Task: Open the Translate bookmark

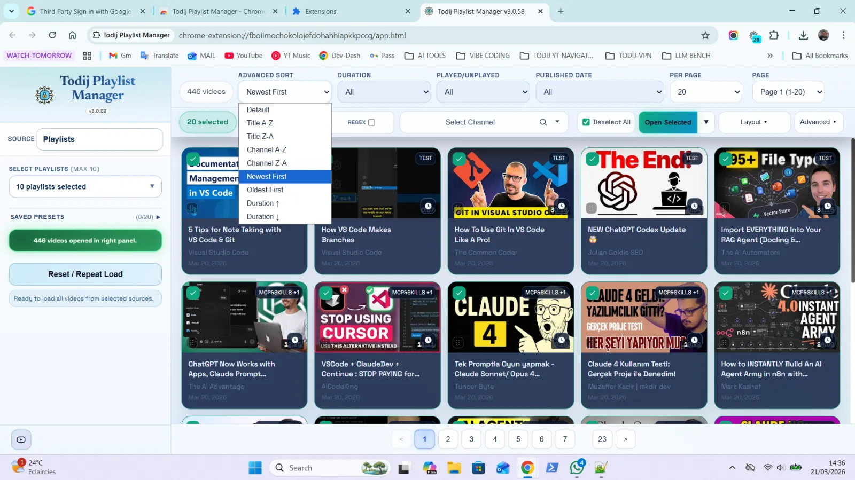Action: tap(159, 56)
